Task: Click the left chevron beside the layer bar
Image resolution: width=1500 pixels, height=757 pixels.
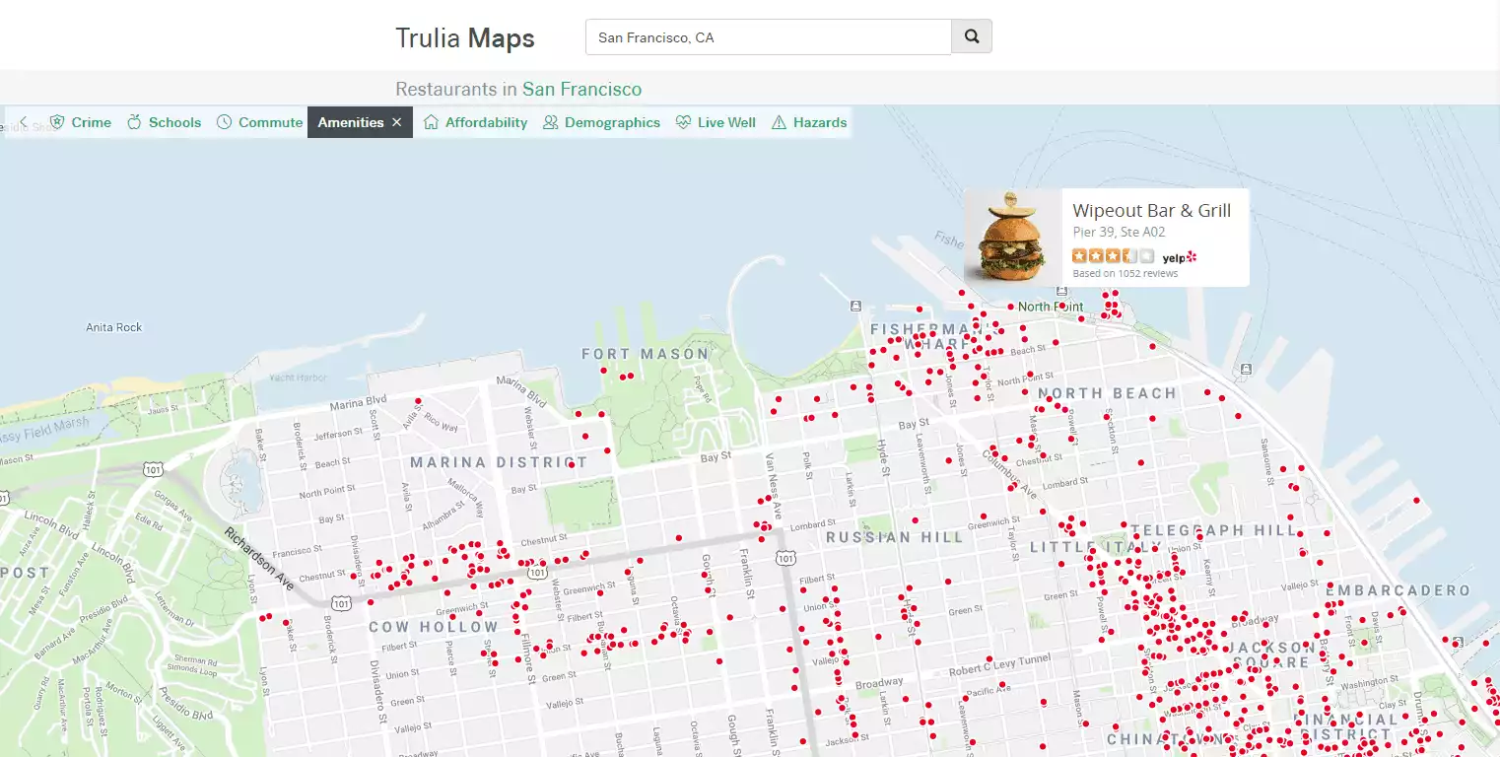Action: [22, 122]
